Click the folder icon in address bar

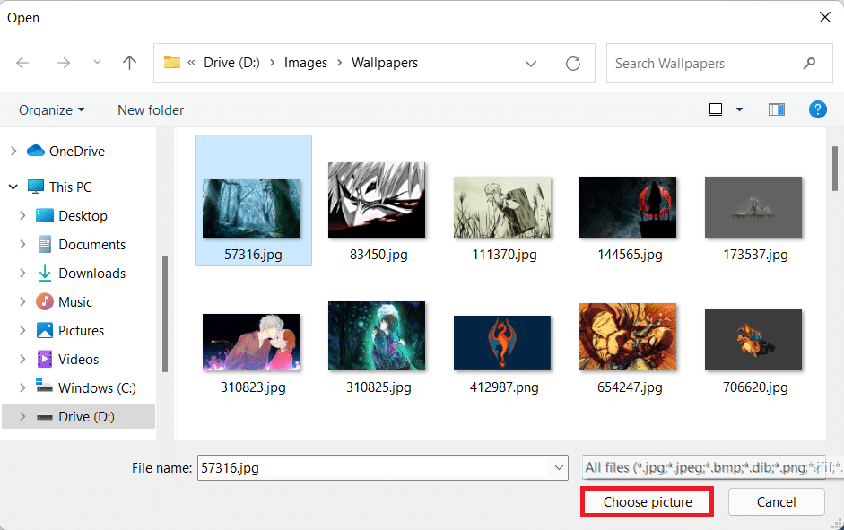point(172,63)
